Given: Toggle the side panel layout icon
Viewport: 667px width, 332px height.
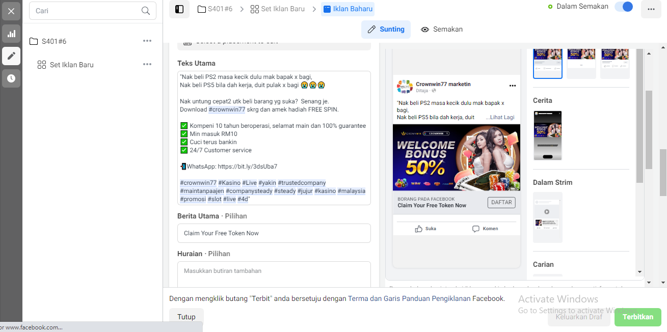Looking at the screenshot, I should 179,9.
